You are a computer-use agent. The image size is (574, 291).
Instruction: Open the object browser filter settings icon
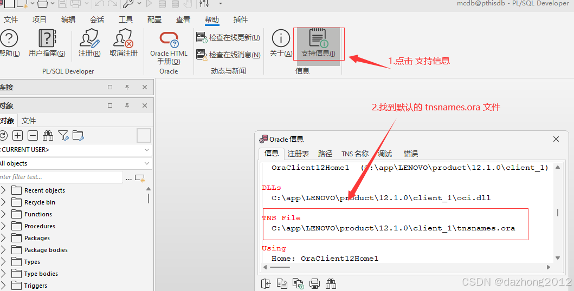63,136
